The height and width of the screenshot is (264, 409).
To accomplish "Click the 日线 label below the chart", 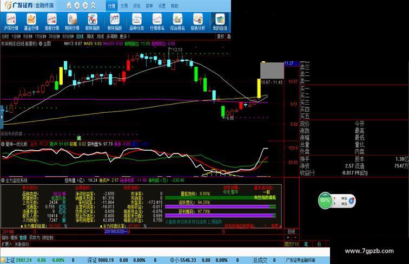I will tap(292, 231).
